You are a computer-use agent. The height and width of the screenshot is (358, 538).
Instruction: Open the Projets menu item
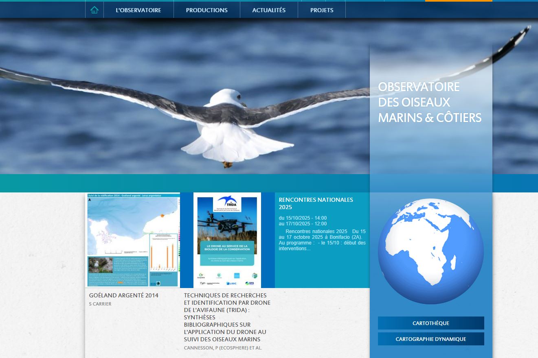tap(322, 10)
